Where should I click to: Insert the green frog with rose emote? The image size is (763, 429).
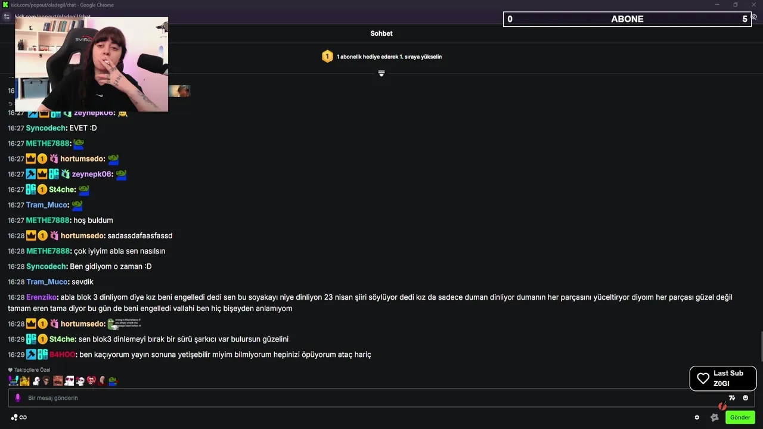pyautogui.click(x=113, y=381)
